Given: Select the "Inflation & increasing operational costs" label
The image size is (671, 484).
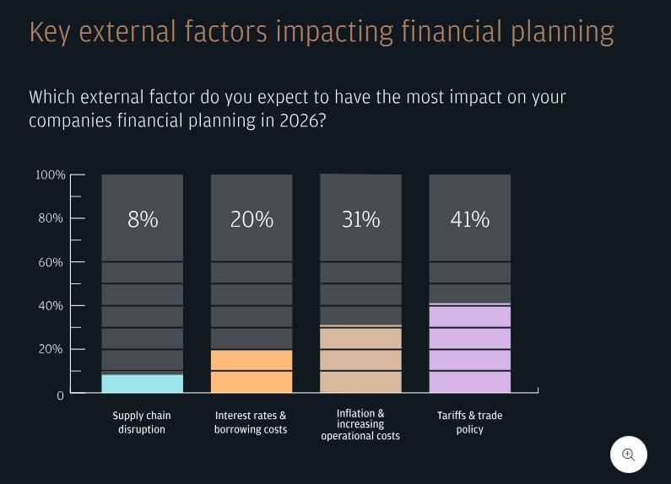Looking at the screenshot, I should tap(360, 424).
